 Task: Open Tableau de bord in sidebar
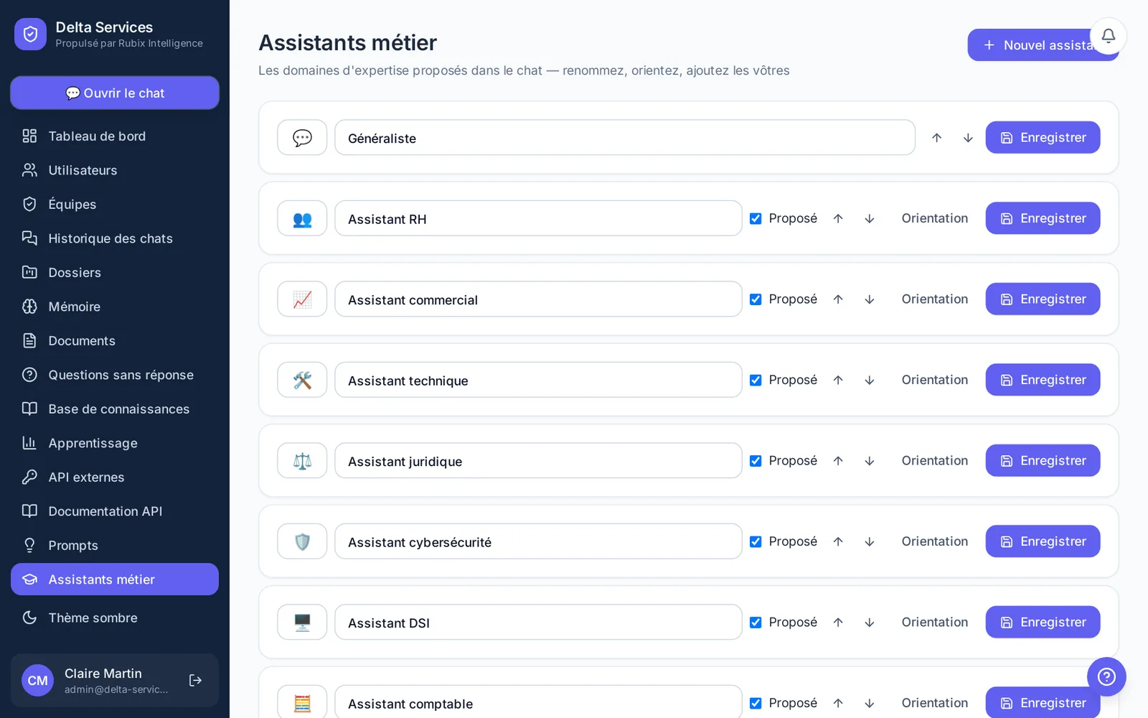(115, 136)
